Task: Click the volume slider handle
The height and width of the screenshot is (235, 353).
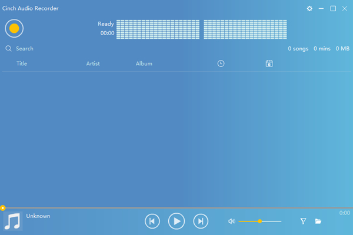Action: 259,221
